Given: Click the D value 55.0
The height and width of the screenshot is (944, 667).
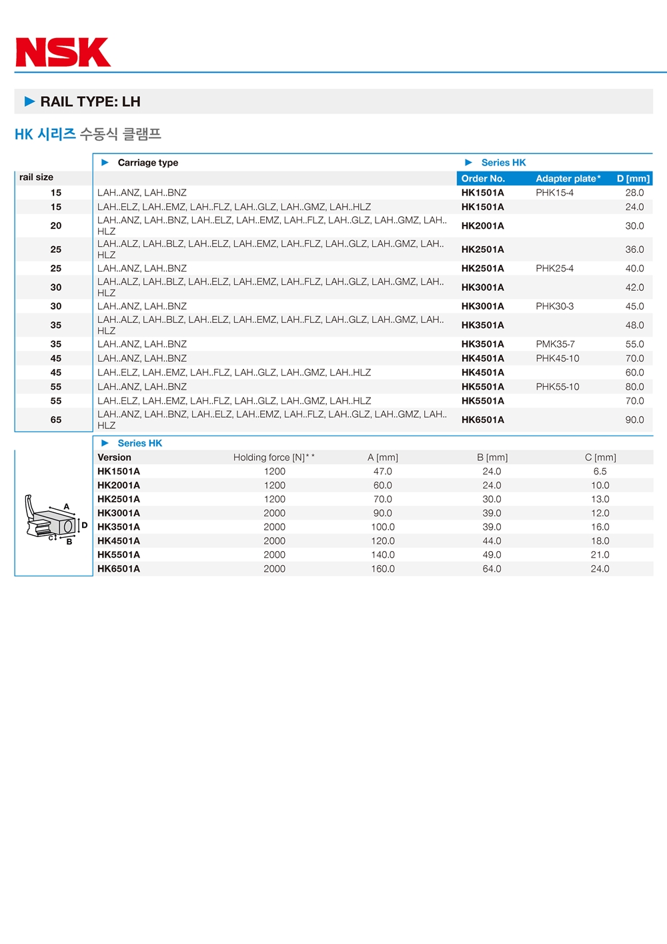Looking at the screenshot, I should (x=634, y=344).
